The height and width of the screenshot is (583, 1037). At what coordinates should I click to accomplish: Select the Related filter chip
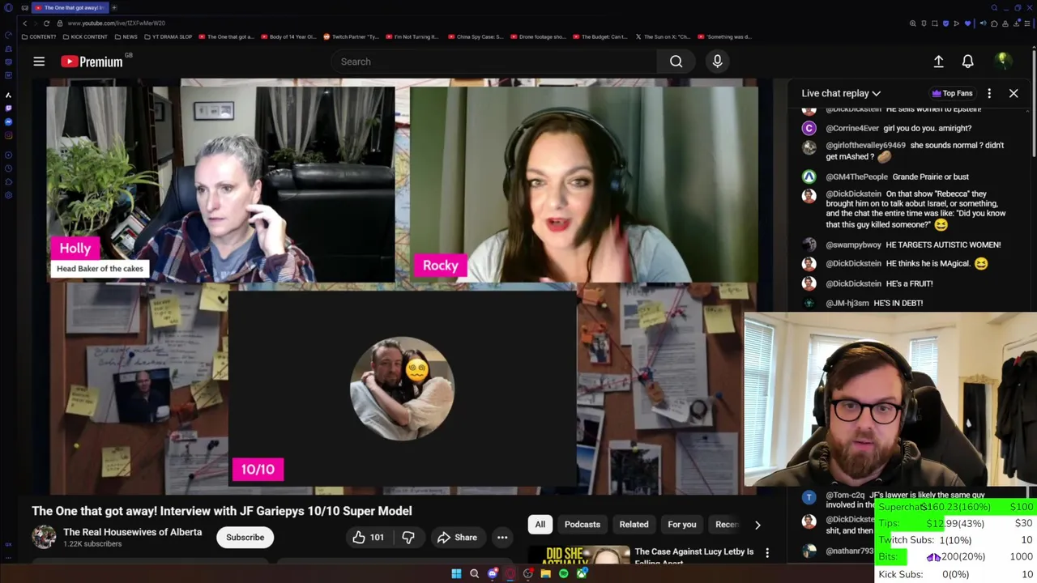(x=634, y=525)
